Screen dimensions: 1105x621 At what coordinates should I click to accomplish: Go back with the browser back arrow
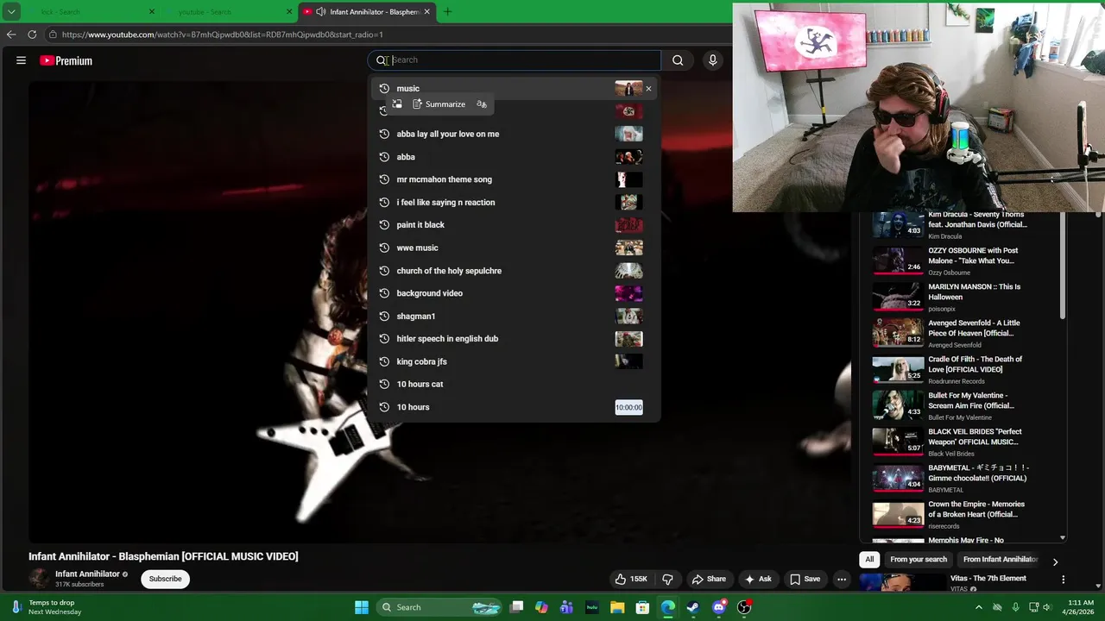point(11,34)
